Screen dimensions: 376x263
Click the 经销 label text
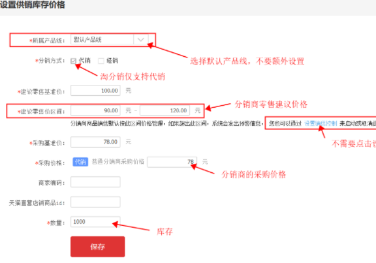[112, 61]
